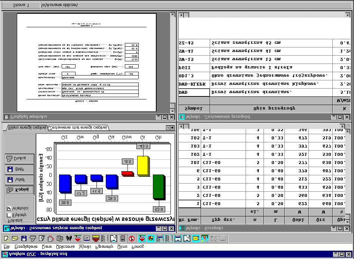
Task: Click the Open folder toolbar icon
Action: pos(15,238)
